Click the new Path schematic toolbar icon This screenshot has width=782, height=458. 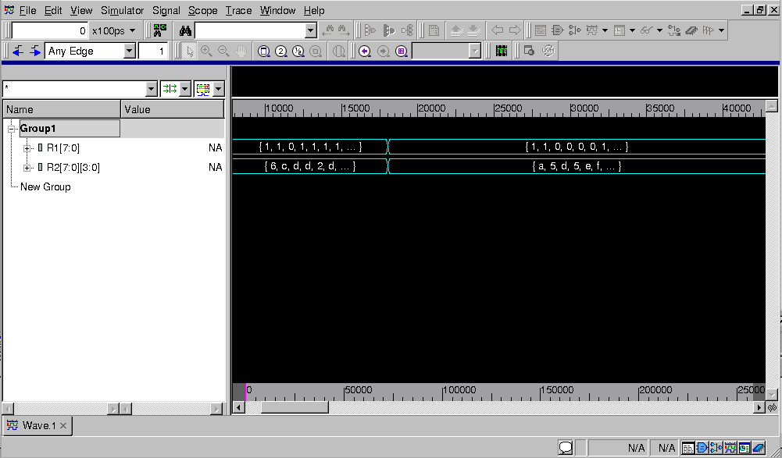574,30
